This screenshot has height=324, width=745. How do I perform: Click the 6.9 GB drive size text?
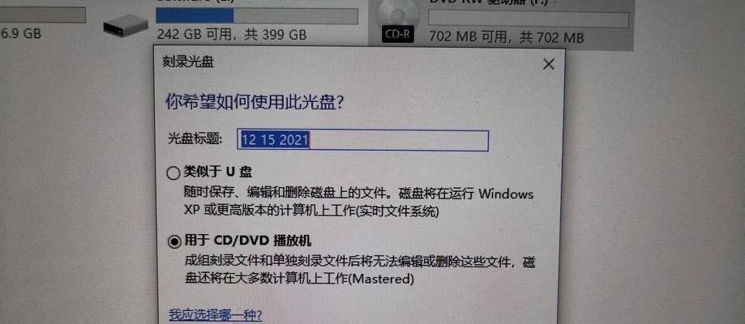[x=21, y=34]
